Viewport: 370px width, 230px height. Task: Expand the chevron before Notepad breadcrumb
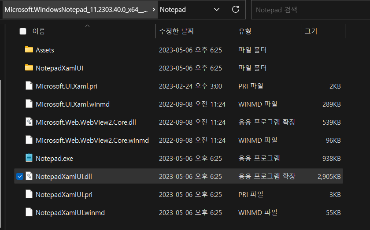154,9
